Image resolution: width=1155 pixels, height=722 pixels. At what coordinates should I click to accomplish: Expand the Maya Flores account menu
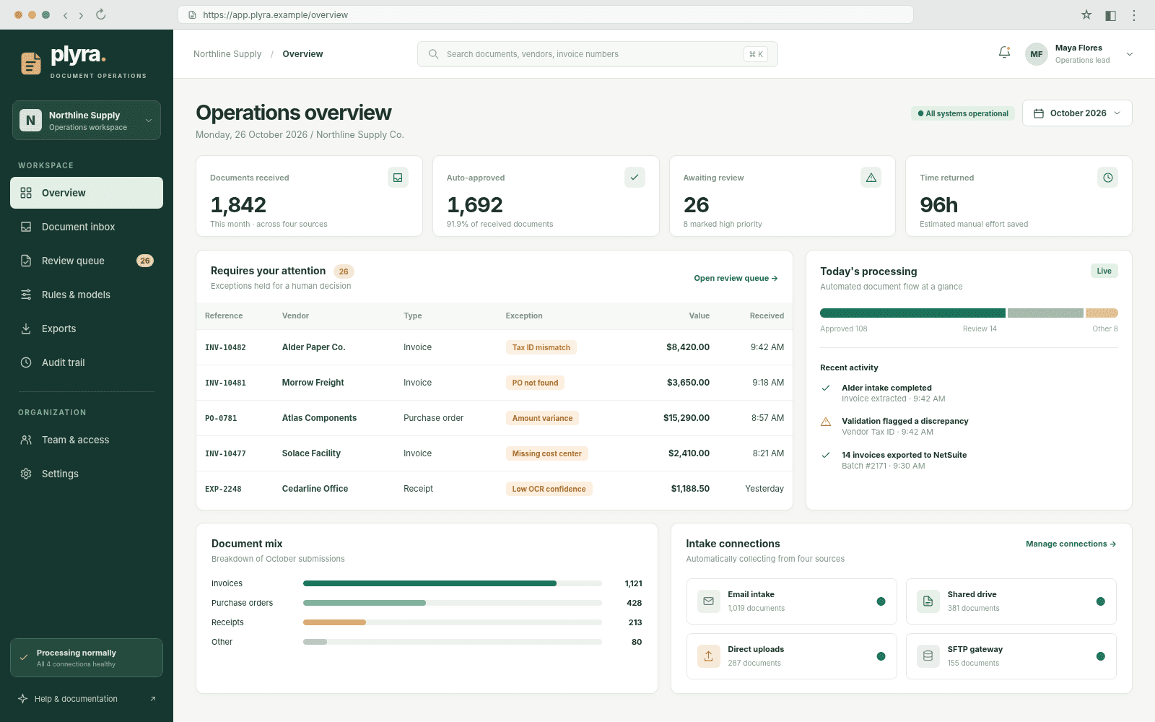pyautogui.click(x=1130, y=54)
